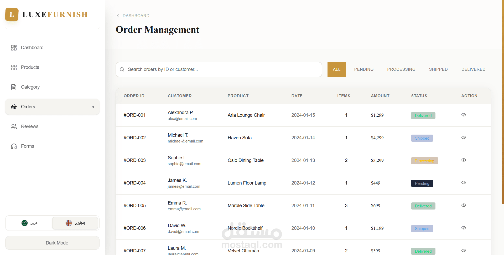Click order ID #ORD-004

tap(134, 183)
